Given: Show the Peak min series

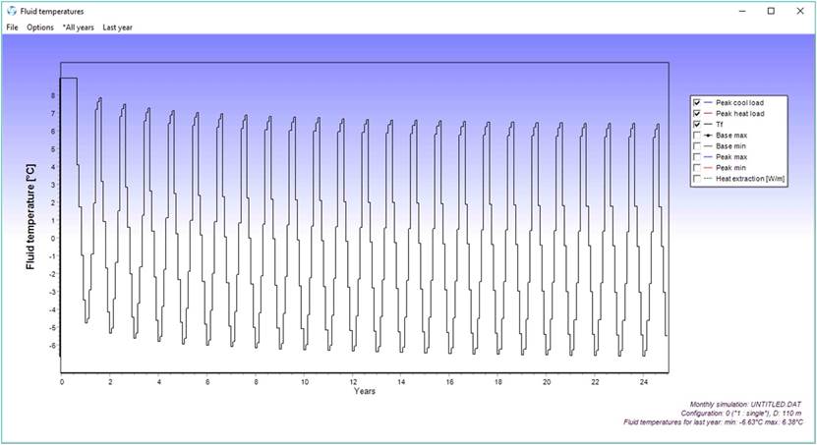Looking at the screenshot, I should 697,167.
